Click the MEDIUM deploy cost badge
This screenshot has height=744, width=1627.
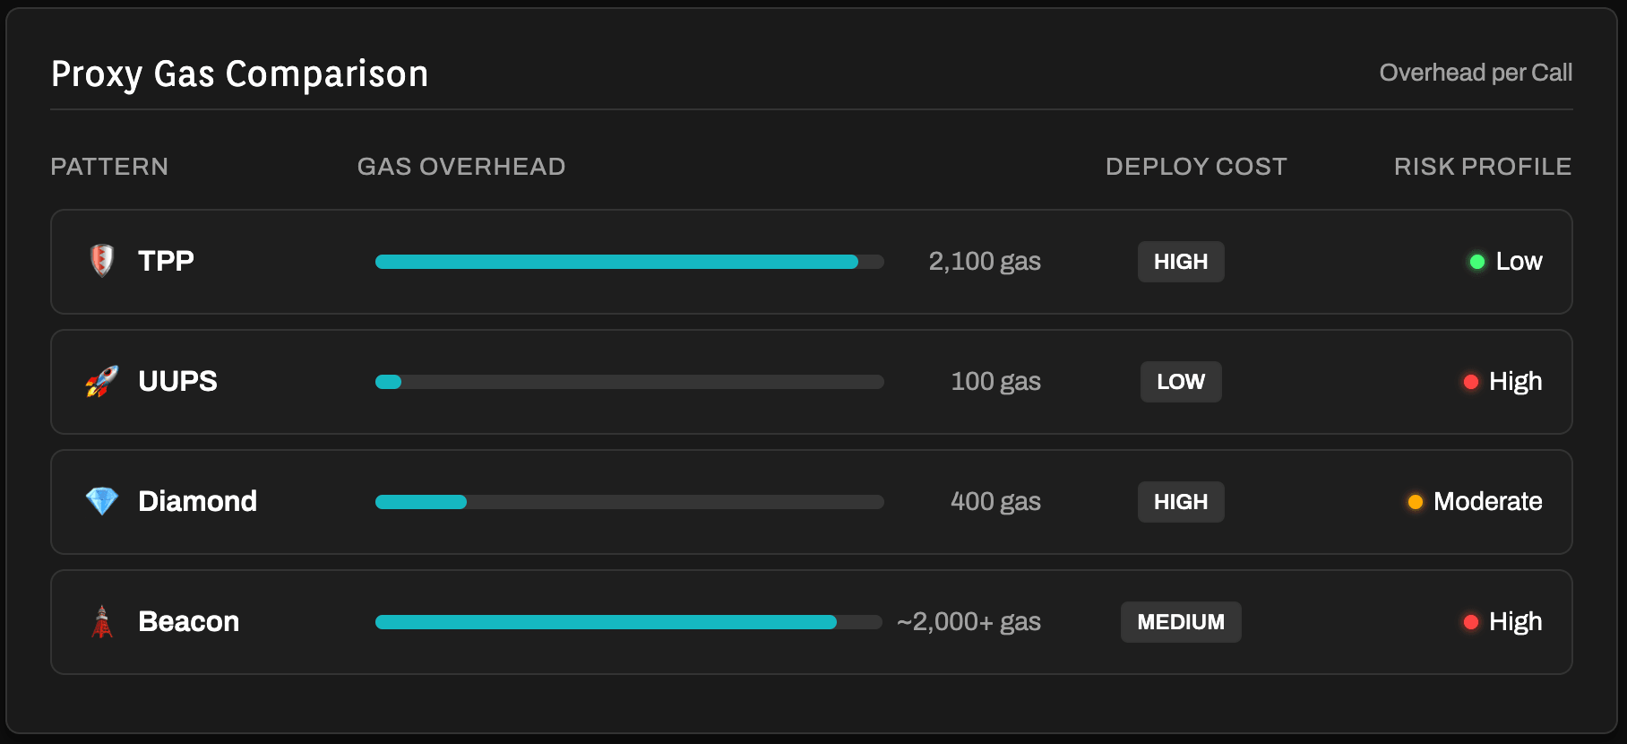coord(1181,622)
